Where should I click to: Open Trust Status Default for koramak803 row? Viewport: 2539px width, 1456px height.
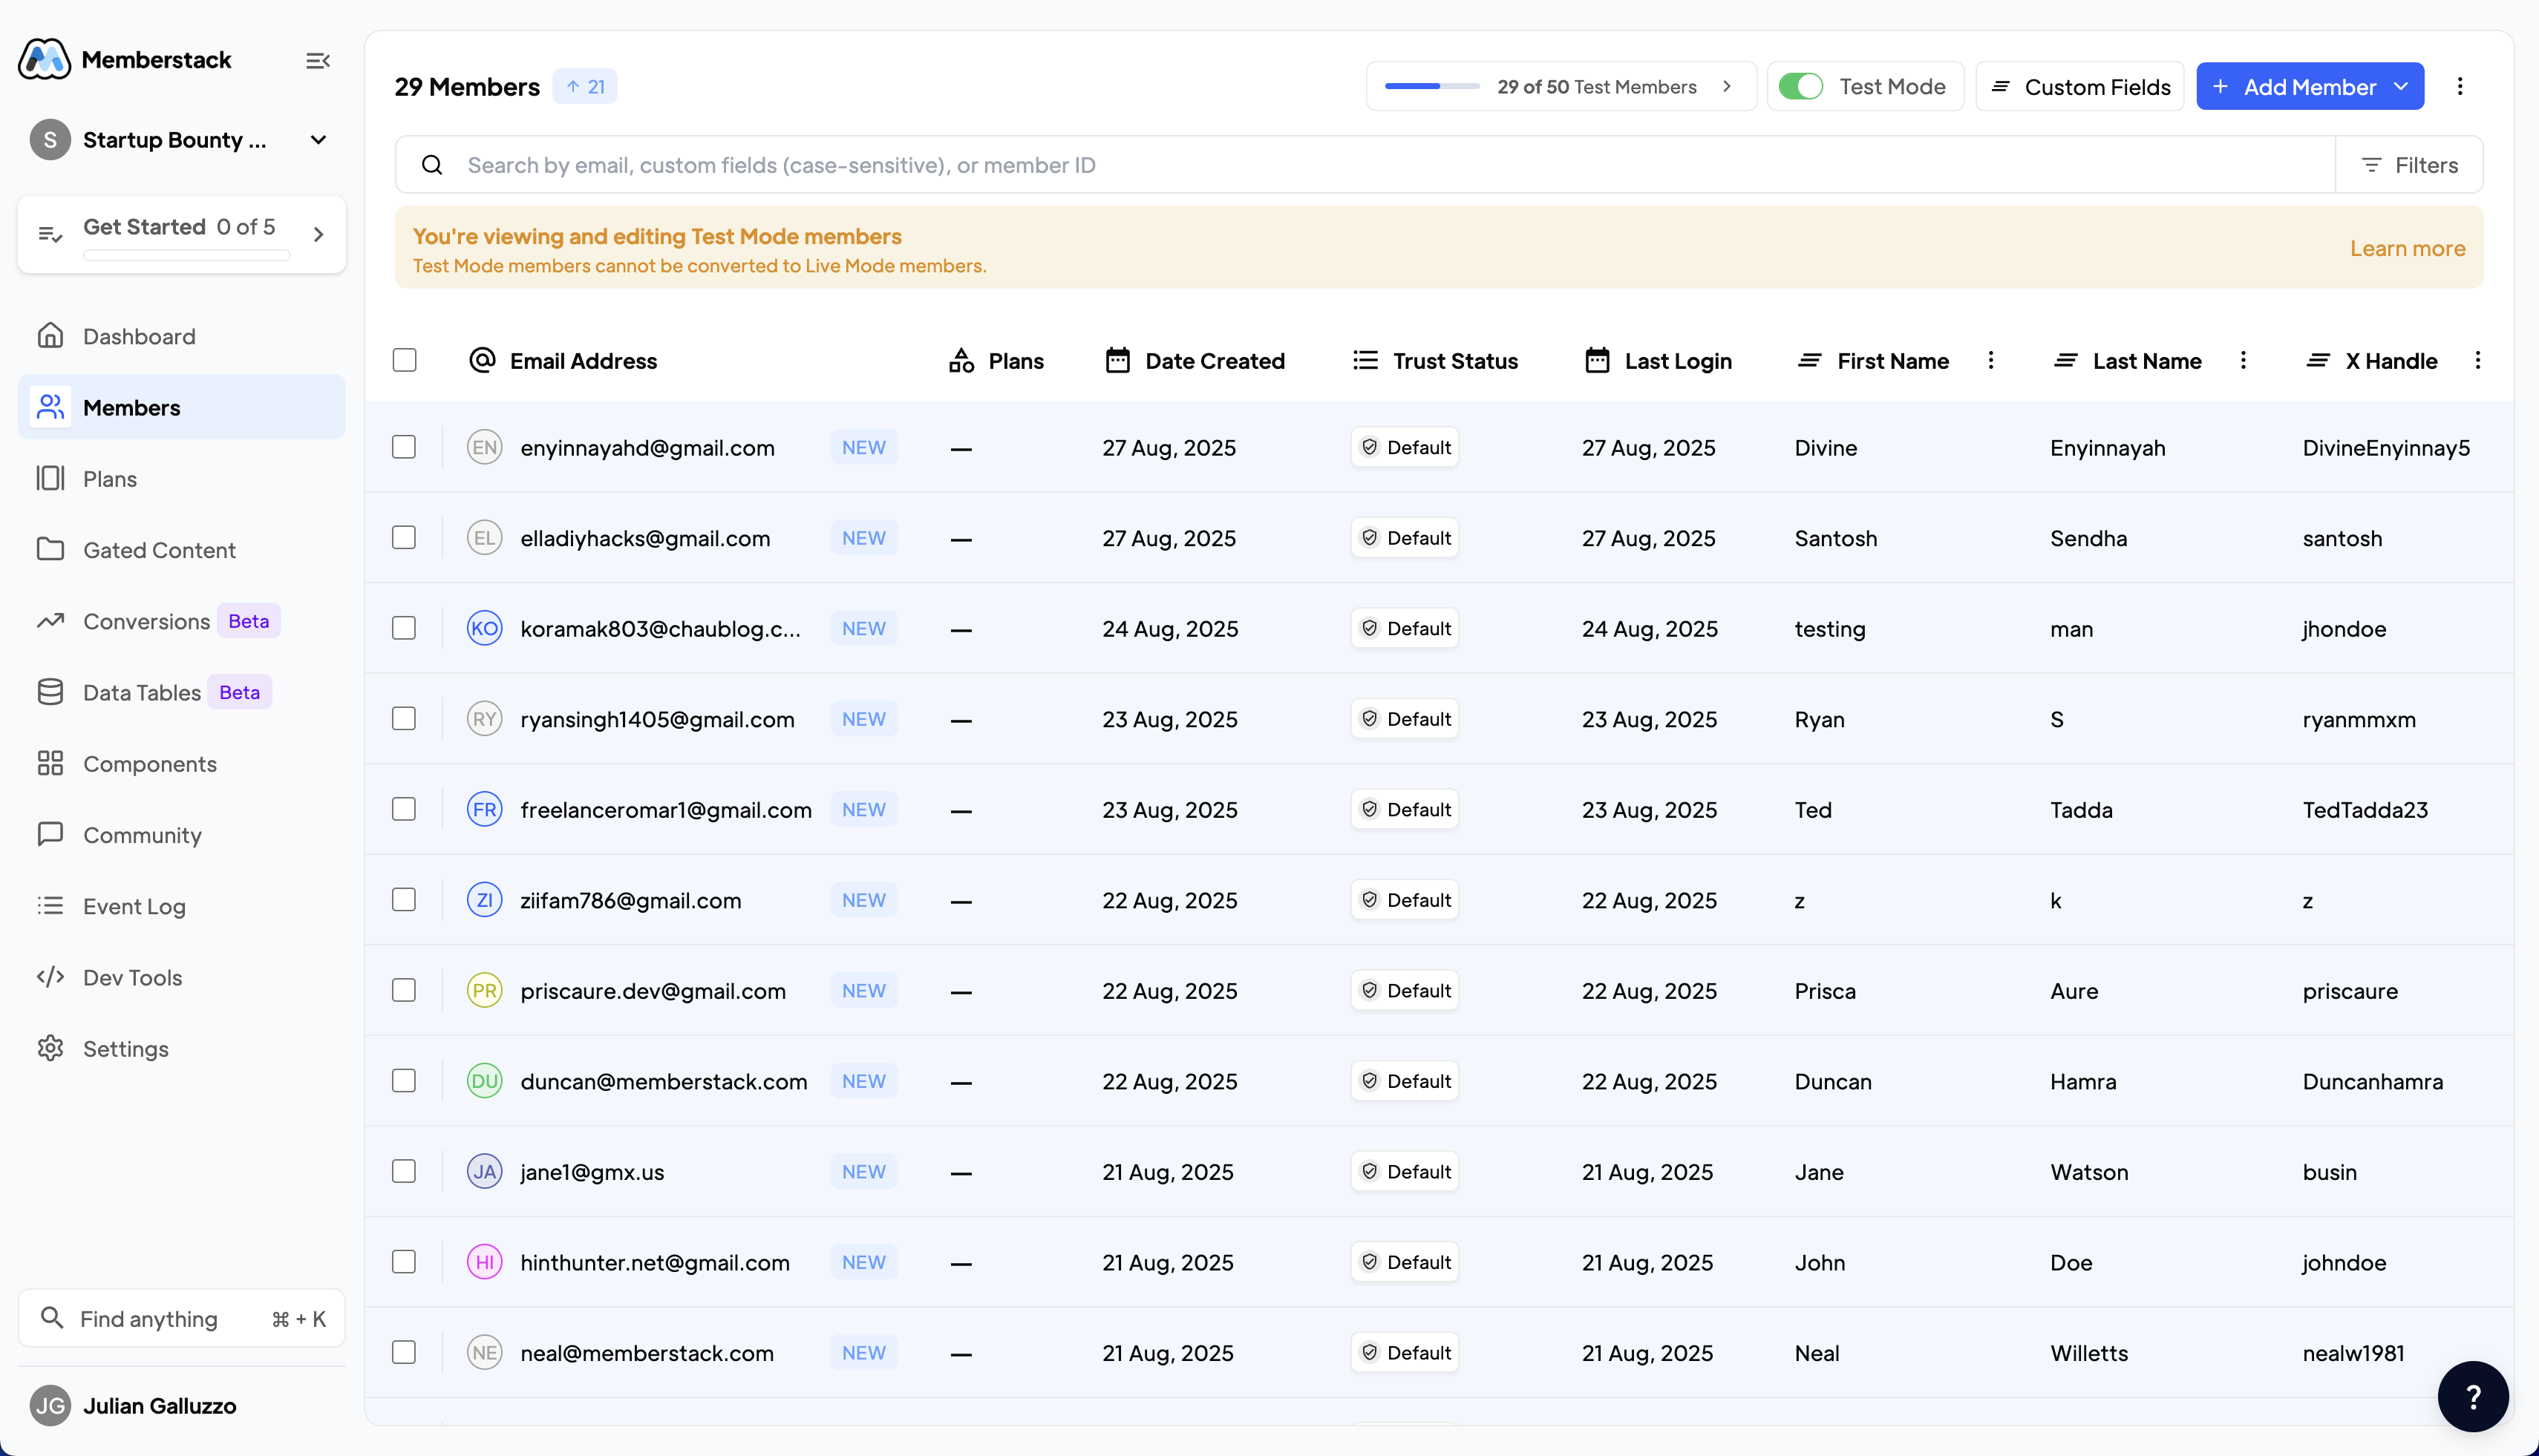tap(1405, 629)
